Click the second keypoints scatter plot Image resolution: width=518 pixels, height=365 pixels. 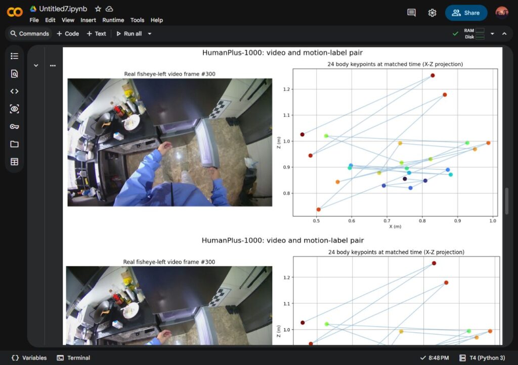click(397, 301)
